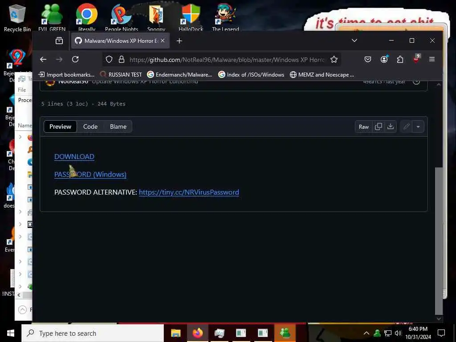Select the Malware/Windows XP Horror Edition tab

120,41
